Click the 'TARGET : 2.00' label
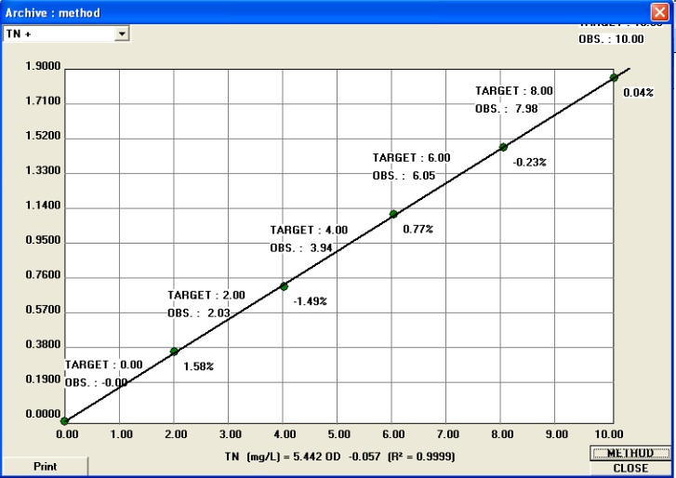This screenshot has height=478, width=676. tap(206, 295)
